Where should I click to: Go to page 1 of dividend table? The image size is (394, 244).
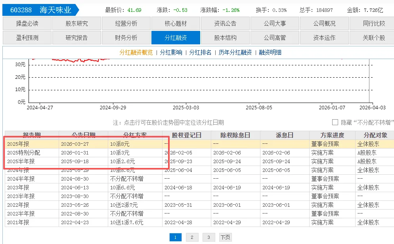pos(175,237)
